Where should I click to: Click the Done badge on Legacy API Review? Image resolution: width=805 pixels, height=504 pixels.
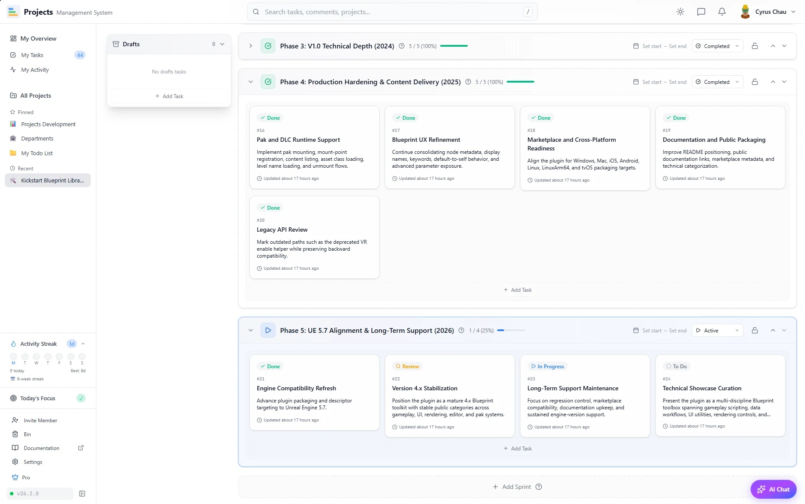click(269, 207)
